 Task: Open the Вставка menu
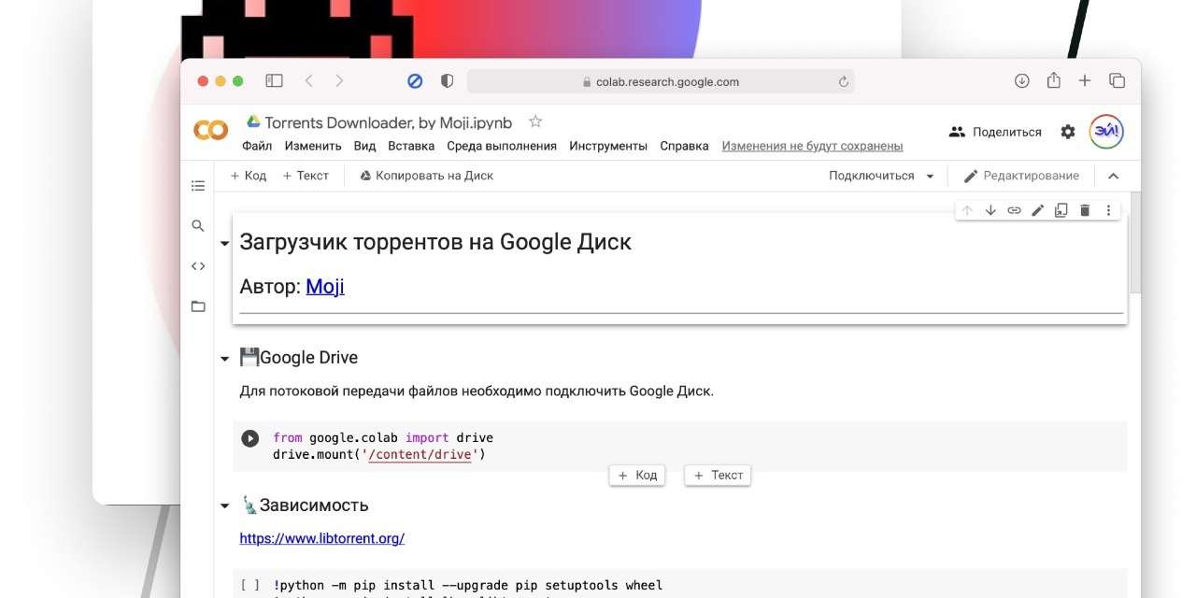[411, 146]
